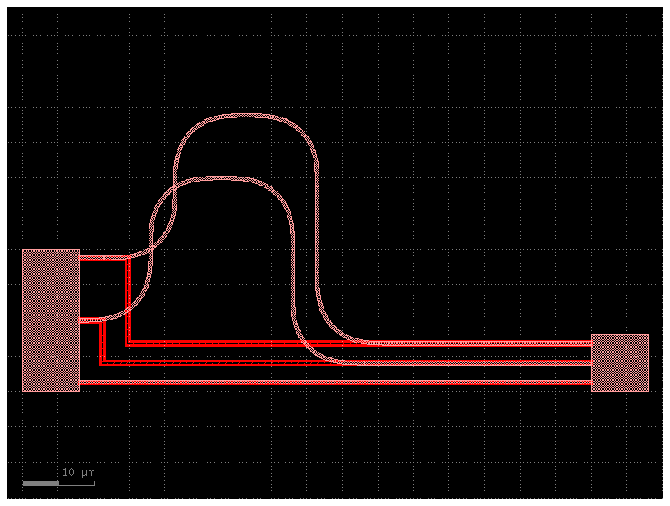Select the large left rectangular pad
This screenshot has width=670, height=506.
point(49,319)
